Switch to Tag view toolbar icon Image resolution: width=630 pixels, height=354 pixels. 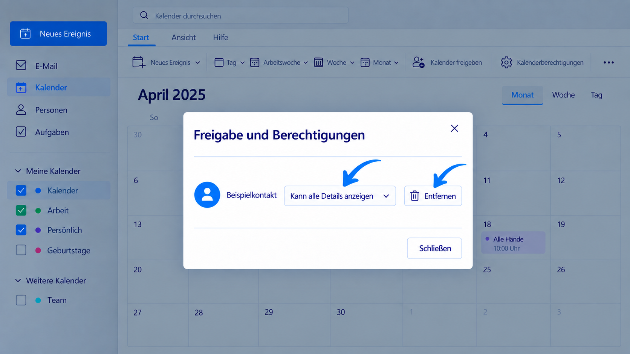tap(219, 62)
